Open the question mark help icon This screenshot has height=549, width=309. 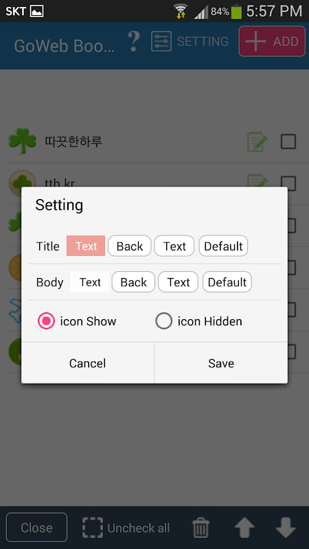click(x=133, y=41)
